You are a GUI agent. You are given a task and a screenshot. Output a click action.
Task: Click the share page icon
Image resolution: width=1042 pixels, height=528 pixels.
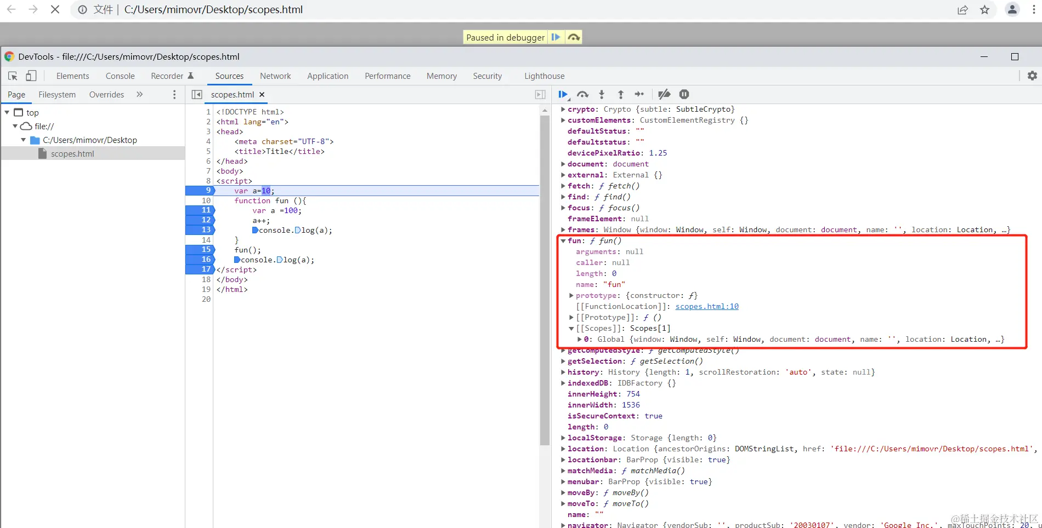point(962,10)
